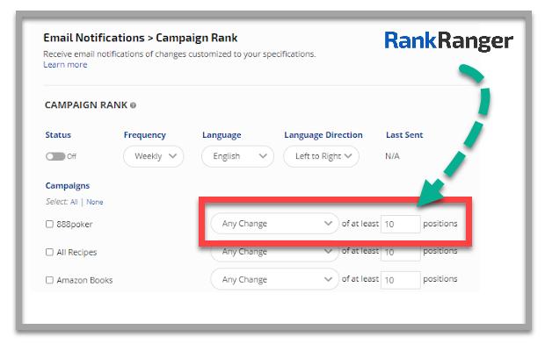Click the Campaign Rank help question-mark icon

coord(133,105)
